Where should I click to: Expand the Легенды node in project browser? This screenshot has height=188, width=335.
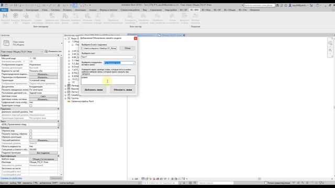point(65,86)
